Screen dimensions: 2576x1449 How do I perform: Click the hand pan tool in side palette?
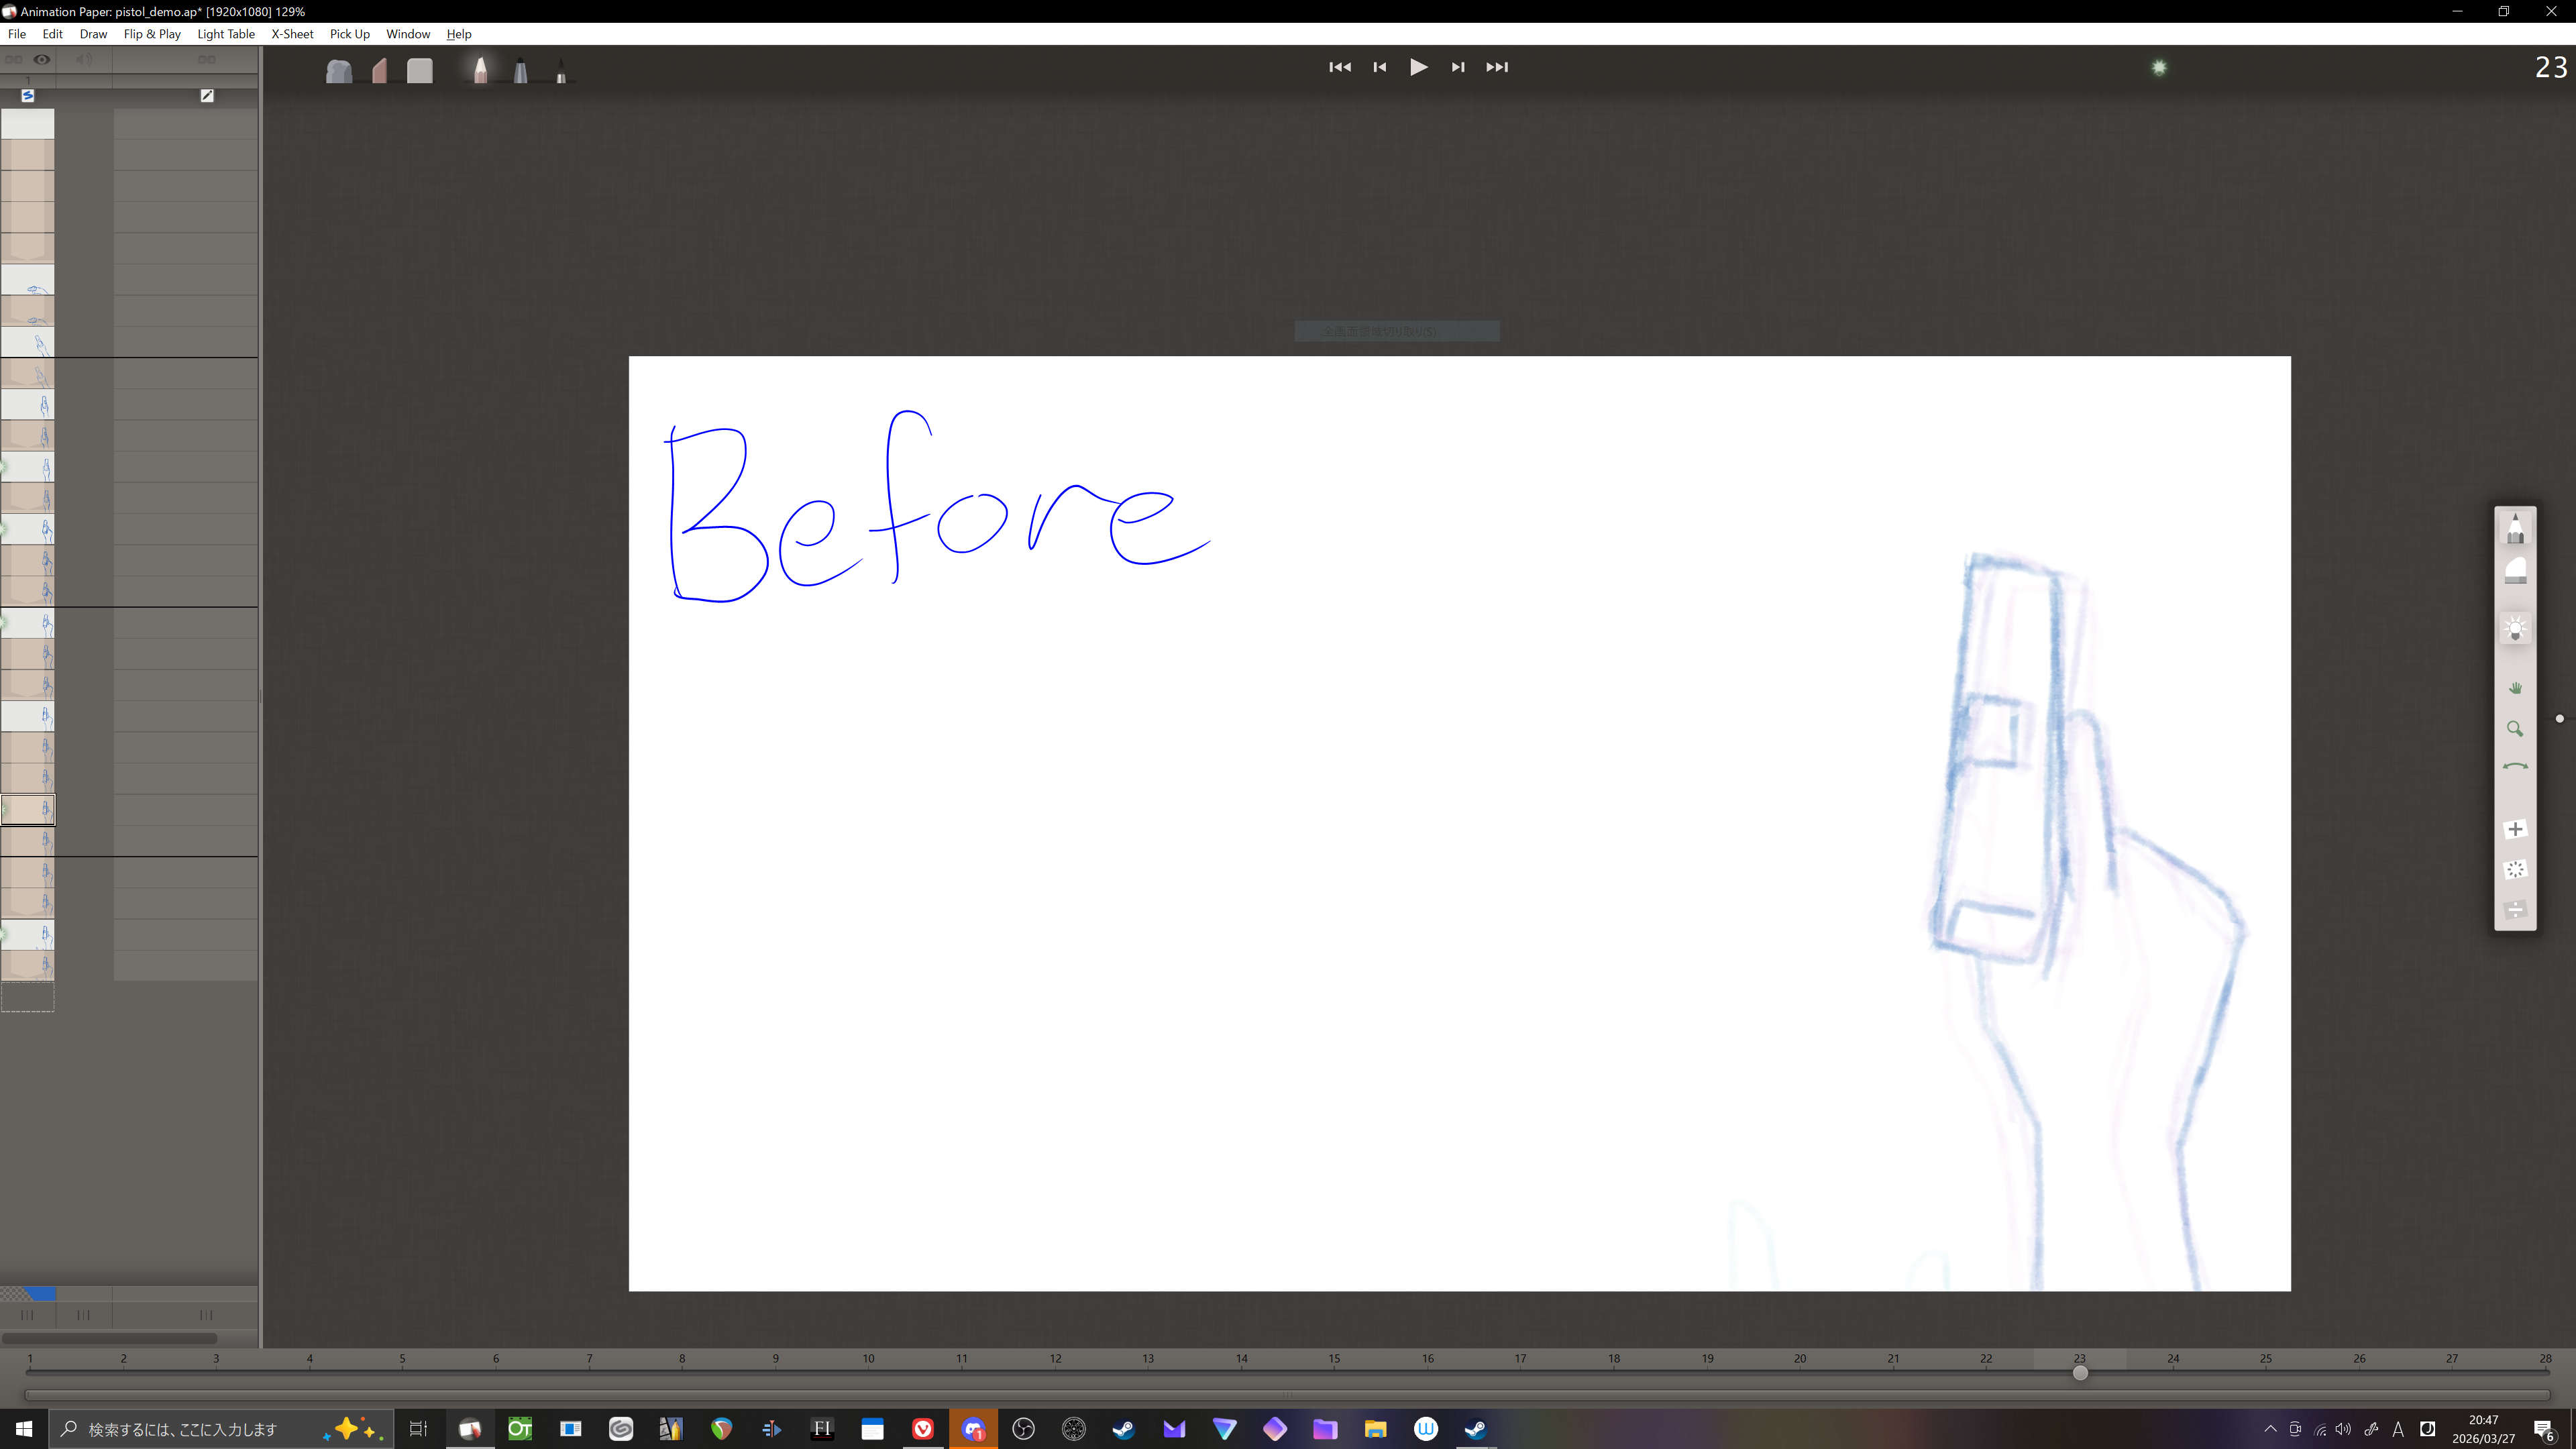click(x=2515, y=688)
